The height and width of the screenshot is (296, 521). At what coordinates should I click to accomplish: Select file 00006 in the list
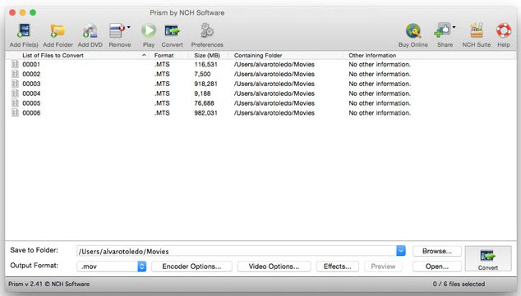click(x=31, y=112)
